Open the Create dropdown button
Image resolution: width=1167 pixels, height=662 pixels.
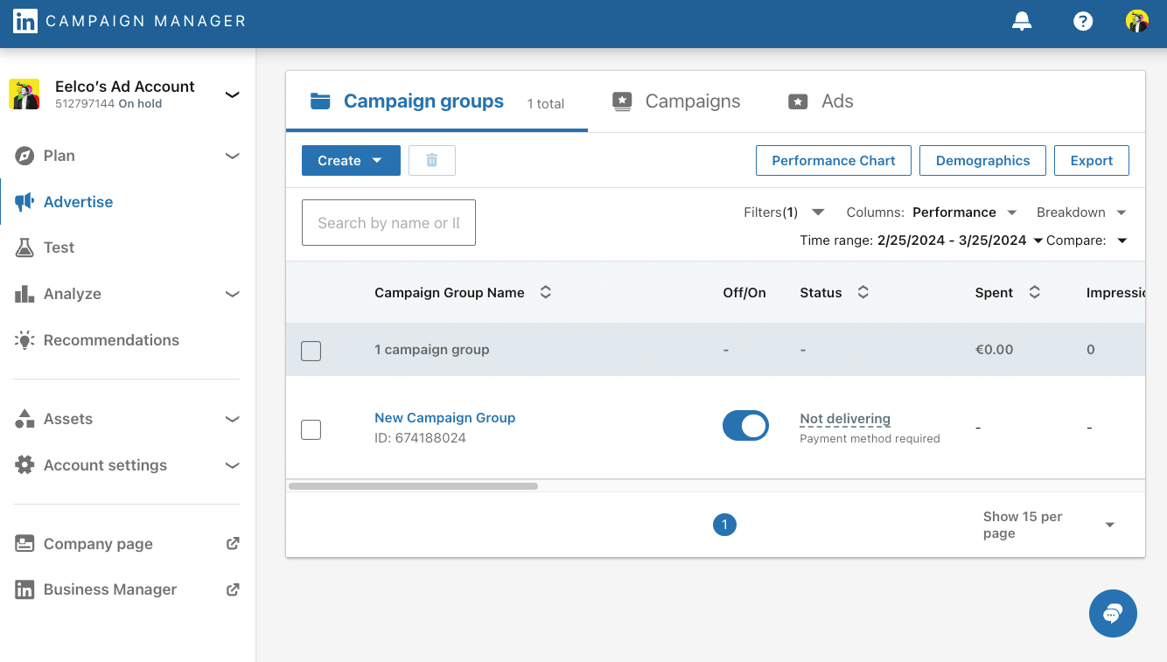click(x=351, y=160)
